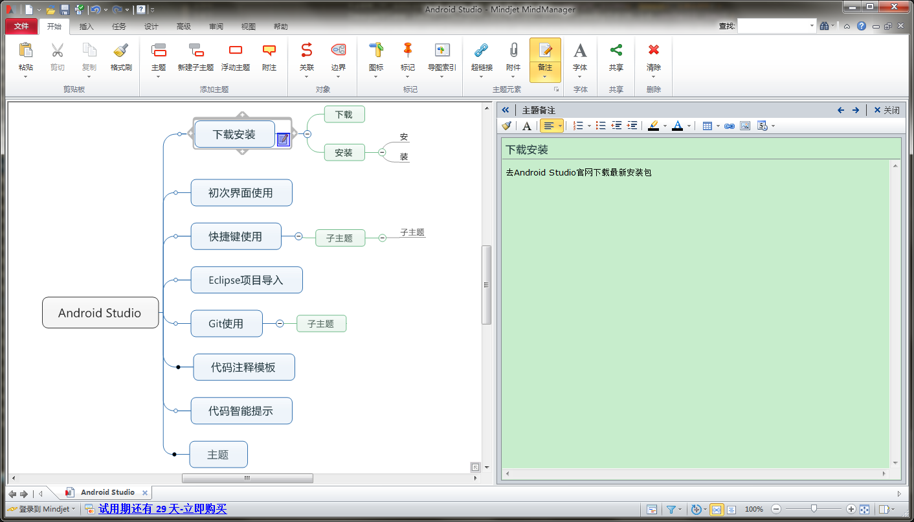
Task: Click the undo arrow in quick access toolbar
Action: (x=95, y=10)
